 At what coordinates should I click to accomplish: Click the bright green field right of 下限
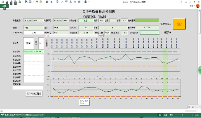[x=147, y=20]
